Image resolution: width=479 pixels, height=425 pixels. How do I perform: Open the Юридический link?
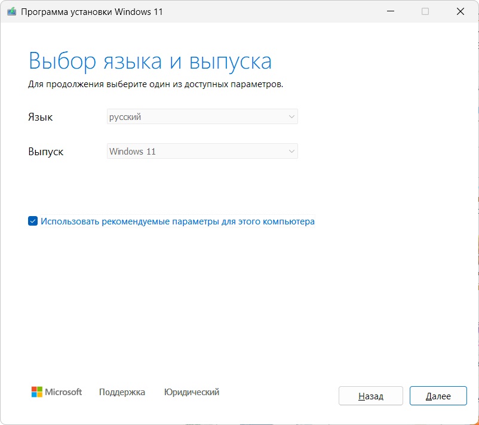[192, 392]
